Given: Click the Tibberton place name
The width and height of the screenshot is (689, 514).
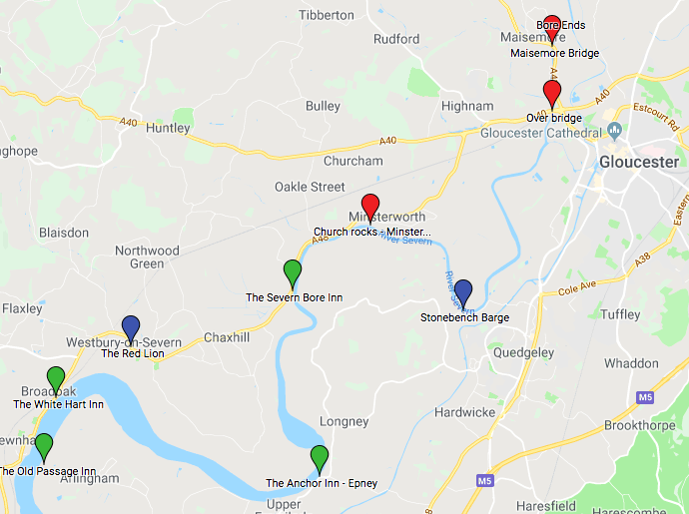Looking at the screenshot, I should [327, 15].
